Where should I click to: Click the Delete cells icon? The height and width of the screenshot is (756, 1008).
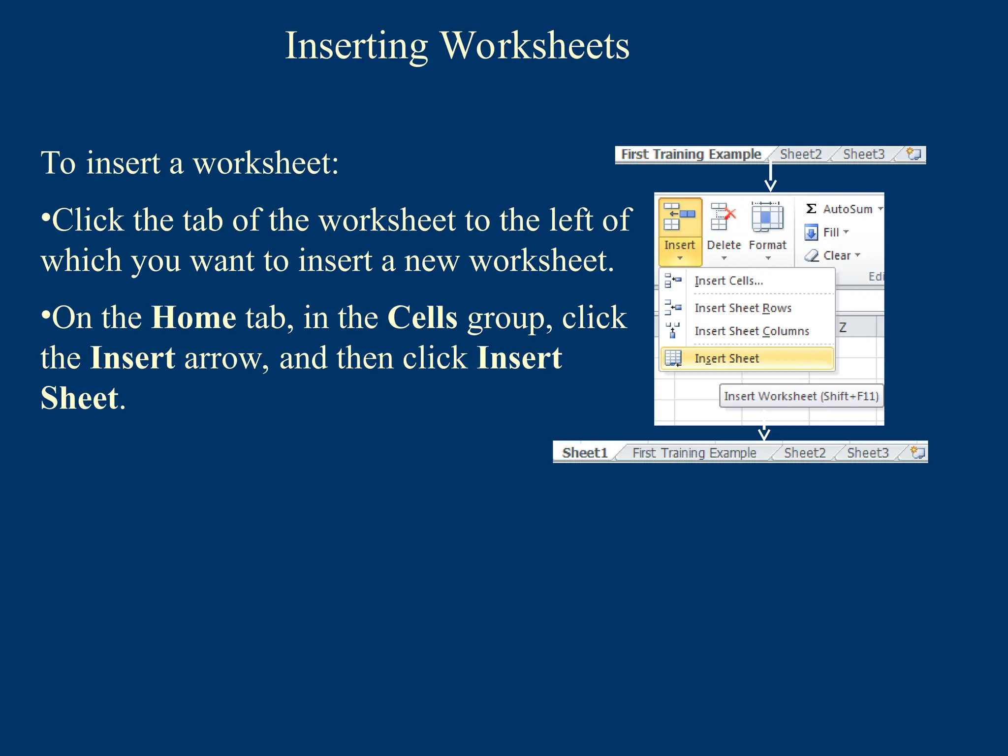tap(723, 217)
